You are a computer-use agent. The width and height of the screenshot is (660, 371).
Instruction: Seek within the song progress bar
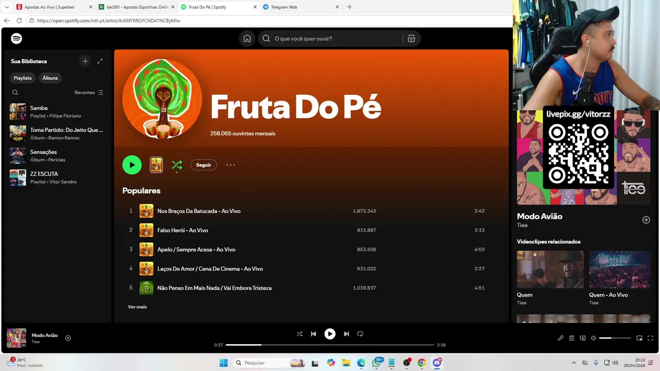330,345
